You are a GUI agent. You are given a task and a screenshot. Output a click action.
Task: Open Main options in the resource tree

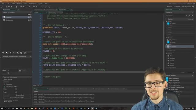tap(171, 56)
